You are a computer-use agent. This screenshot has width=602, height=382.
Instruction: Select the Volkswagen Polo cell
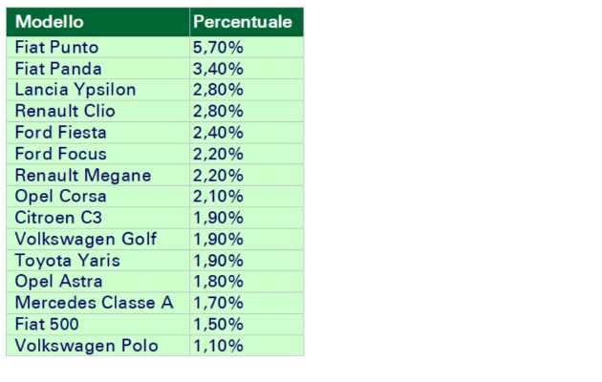click(x=97, y=346)
